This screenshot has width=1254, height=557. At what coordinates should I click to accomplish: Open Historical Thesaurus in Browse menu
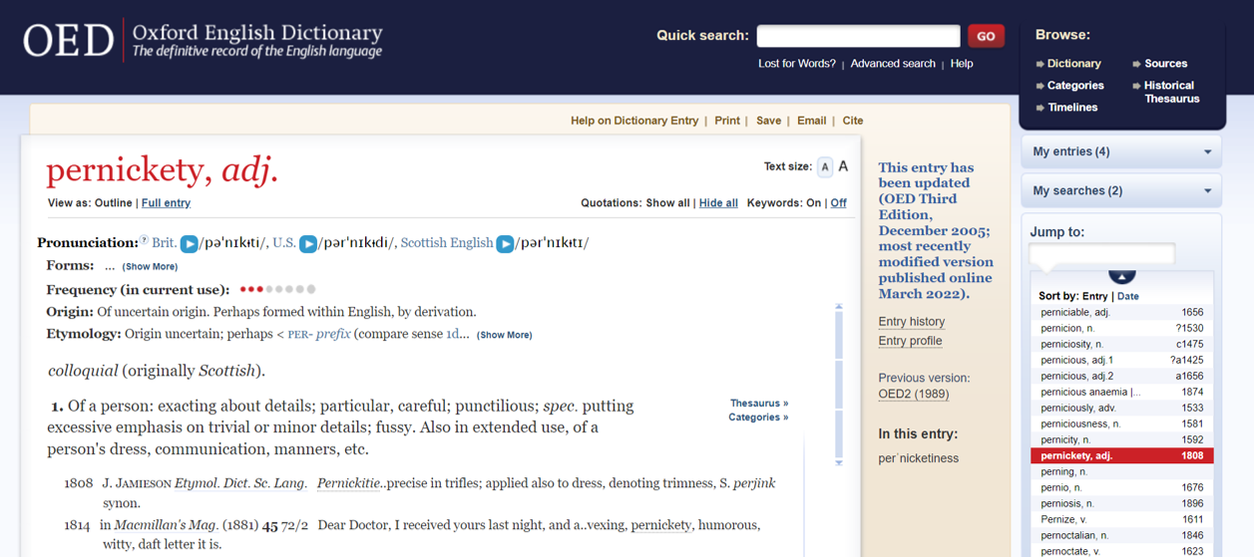(1170, 92)
